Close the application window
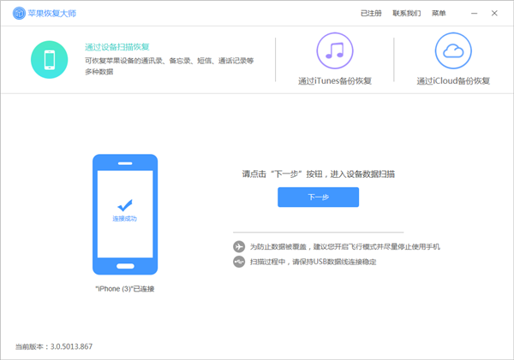The image size is (514, 360). (494, 13)
